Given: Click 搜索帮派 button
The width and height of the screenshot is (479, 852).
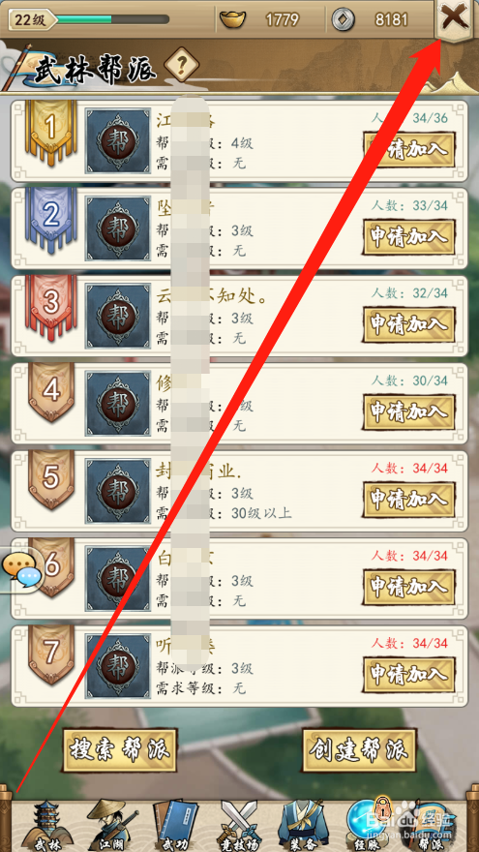Looking at the screenshot, I should (x=120, y=749).
